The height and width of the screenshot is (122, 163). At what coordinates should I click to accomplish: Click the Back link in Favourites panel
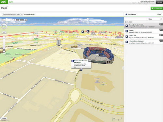(159, 14)
